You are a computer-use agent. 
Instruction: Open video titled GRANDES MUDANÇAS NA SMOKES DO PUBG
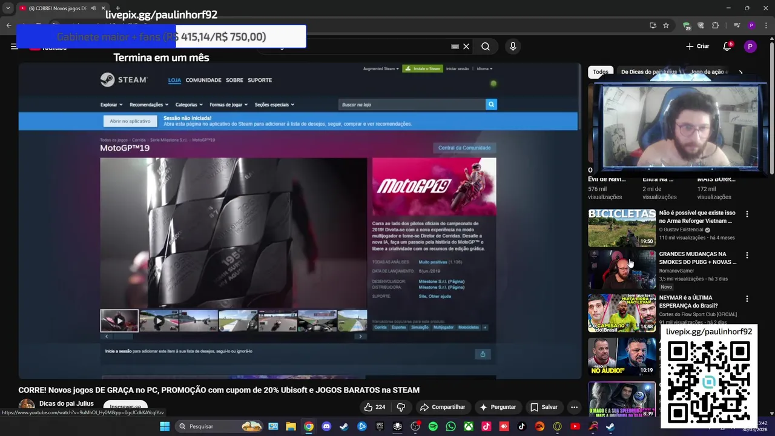(698, 258)
